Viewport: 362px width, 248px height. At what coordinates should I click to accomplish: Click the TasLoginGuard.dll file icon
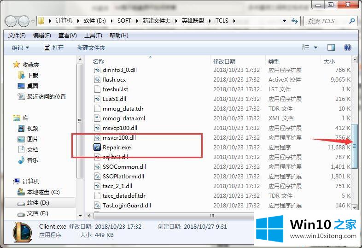(97, 206)
